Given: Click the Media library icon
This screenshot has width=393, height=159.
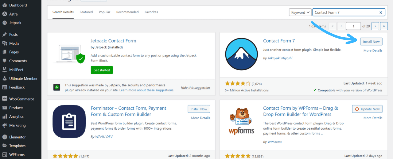Looking at the screenshot, I should 5,43.
